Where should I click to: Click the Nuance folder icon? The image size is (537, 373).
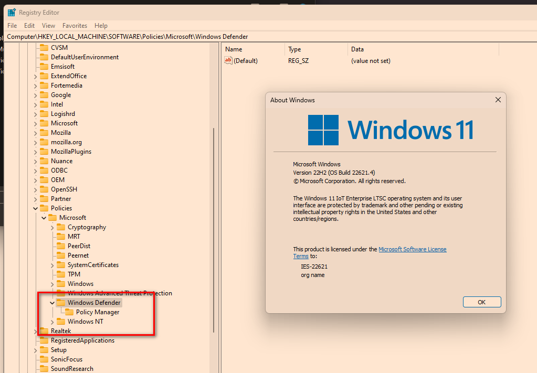44,161
